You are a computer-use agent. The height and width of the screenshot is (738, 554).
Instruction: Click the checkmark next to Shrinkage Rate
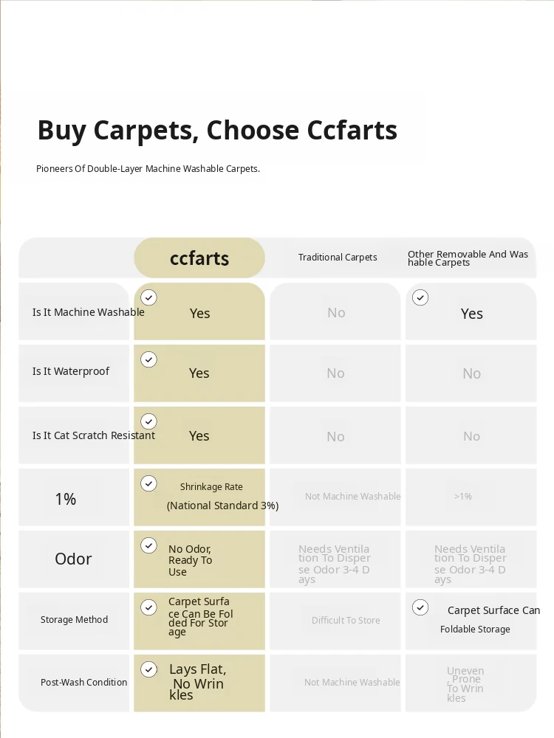click(x=149, y=483)
